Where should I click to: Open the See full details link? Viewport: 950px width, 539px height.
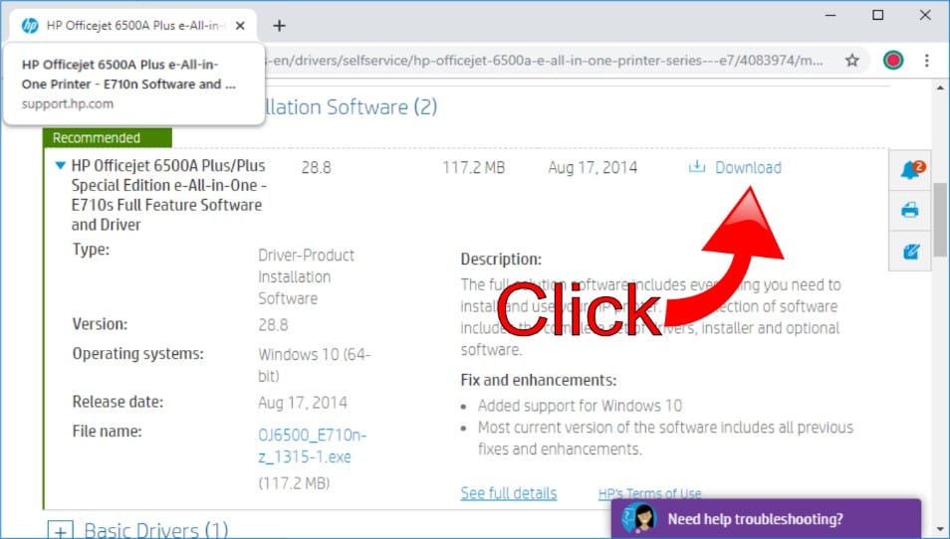click(508, 493)
